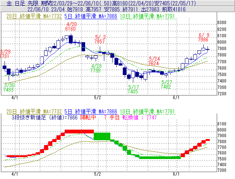
Task: Click the '3/30 7433' green low annotation
Action: (9, 87)
